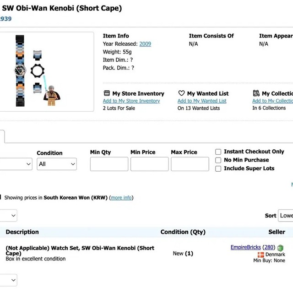The height and width of the screenshot is (293, 293).
Task: Click the Denmark flag icon
Action: pyautogui.click(x=260, y=255)
